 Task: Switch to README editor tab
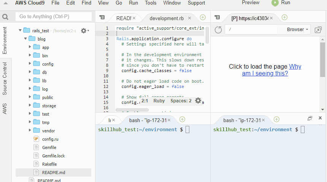pyautogui.click(x=124, y=18)
